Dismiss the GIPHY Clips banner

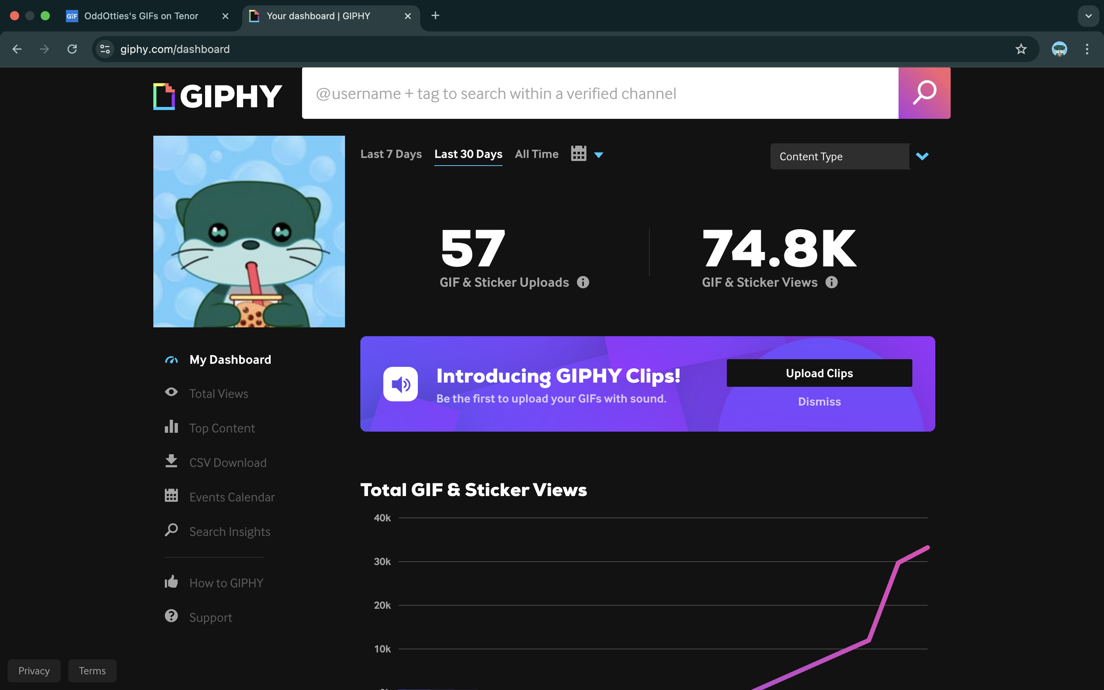coord(819,402)
